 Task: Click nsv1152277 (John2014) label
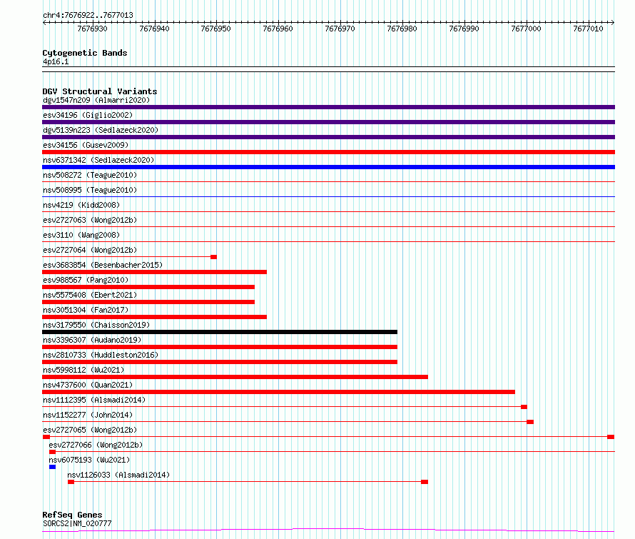[88, 415]
